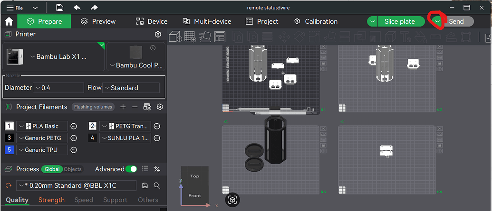Toggle the lock on plate 04
Screen dimensions: 492x211
pyautogui.click(x=441, y=145)
